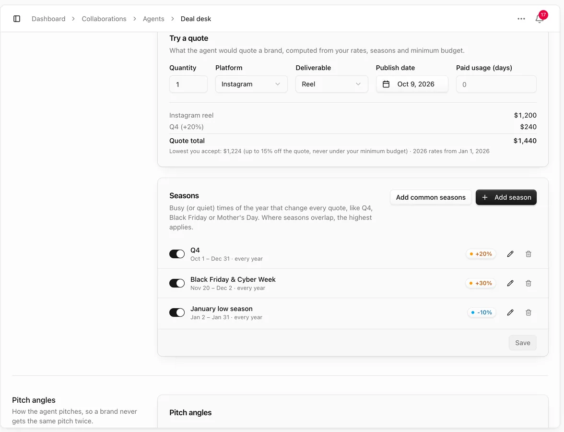Image resolution: width=564 pixels, height=432 pixels.
Task: Click the 'Seasons' card heading
Action: point(184,195)
